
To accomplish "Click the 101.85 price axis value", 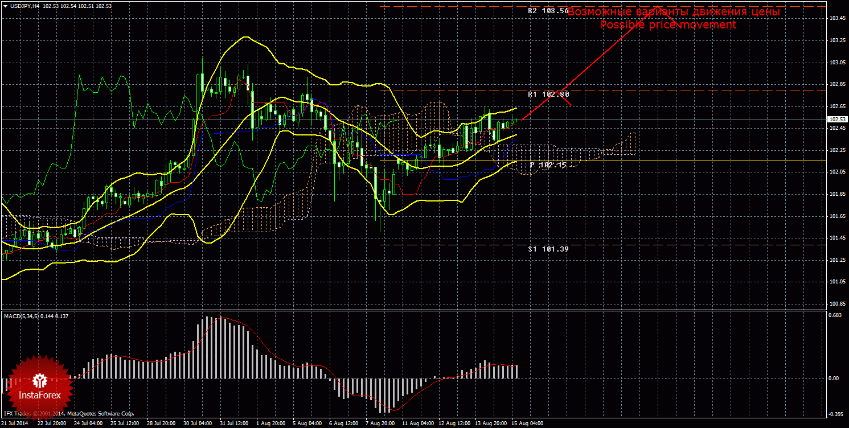I will [x=837, y=194].
